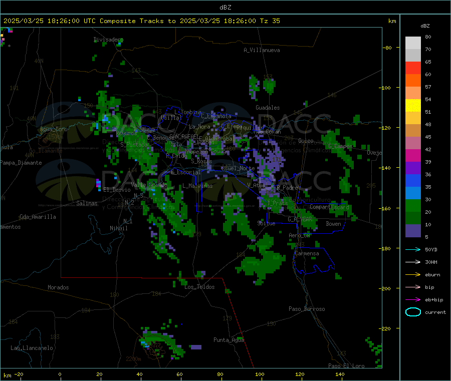Click the 'km' unit label beside timestamp header
The image size is (451, 381).
(x=392, y=21)
